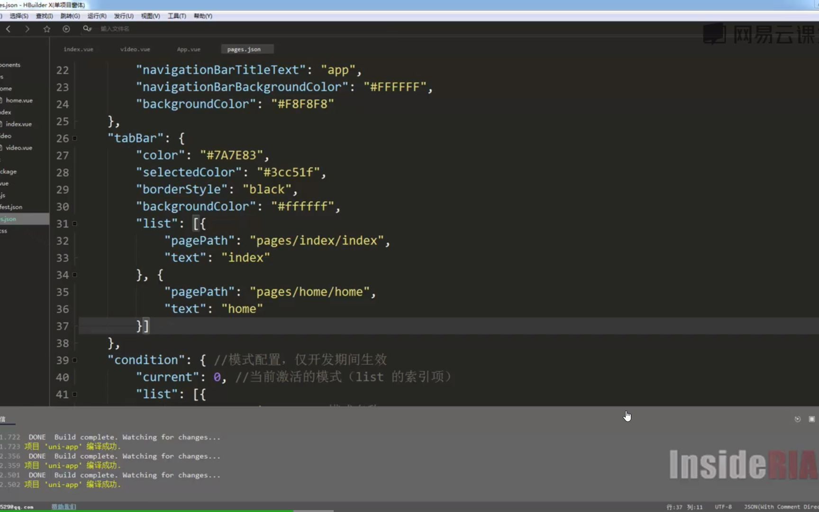Collapse the list array fold at line 31
Screen dimensions: 819x512
coord(74,224)
